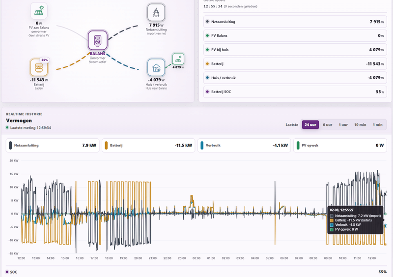Click the 09:00 mark on the time axis
This screenshot has height=277, width=393.
[328, 258]
